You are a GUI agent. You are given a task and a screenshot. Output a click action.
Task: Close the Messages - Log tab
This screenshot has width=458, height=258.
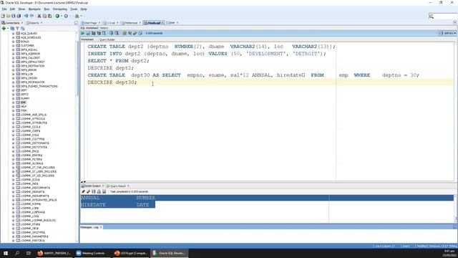(x=101, y=227)
